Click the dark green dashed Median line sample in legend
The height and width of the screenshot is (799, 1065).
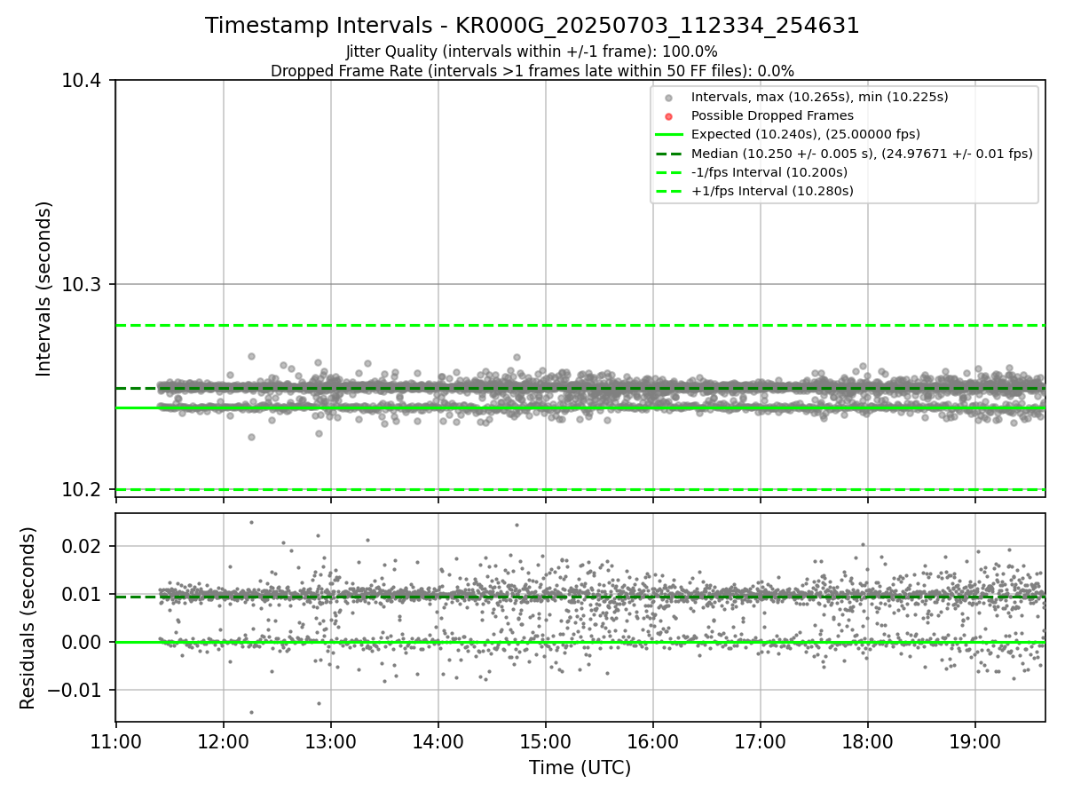(x=669, y=154)
